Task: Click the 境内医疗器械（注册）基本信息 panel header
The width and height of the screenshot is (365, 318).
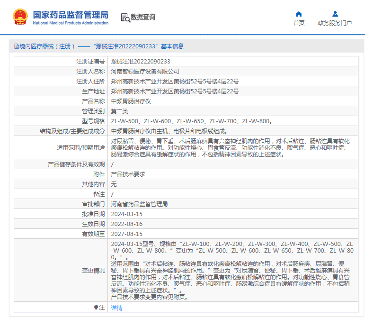Action: [186, 46]
